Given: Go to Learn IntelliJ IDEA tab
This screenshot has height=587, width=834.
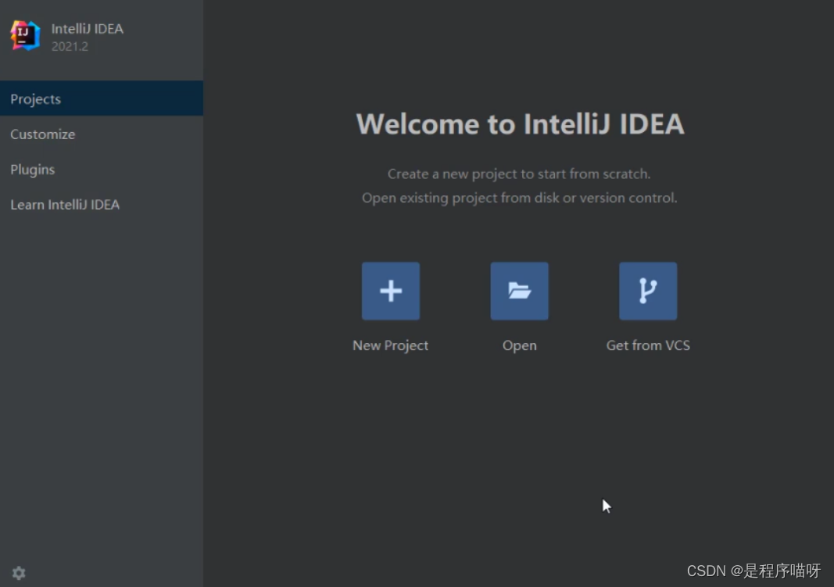Looking at the screenshot, I should tap(102, 204).
